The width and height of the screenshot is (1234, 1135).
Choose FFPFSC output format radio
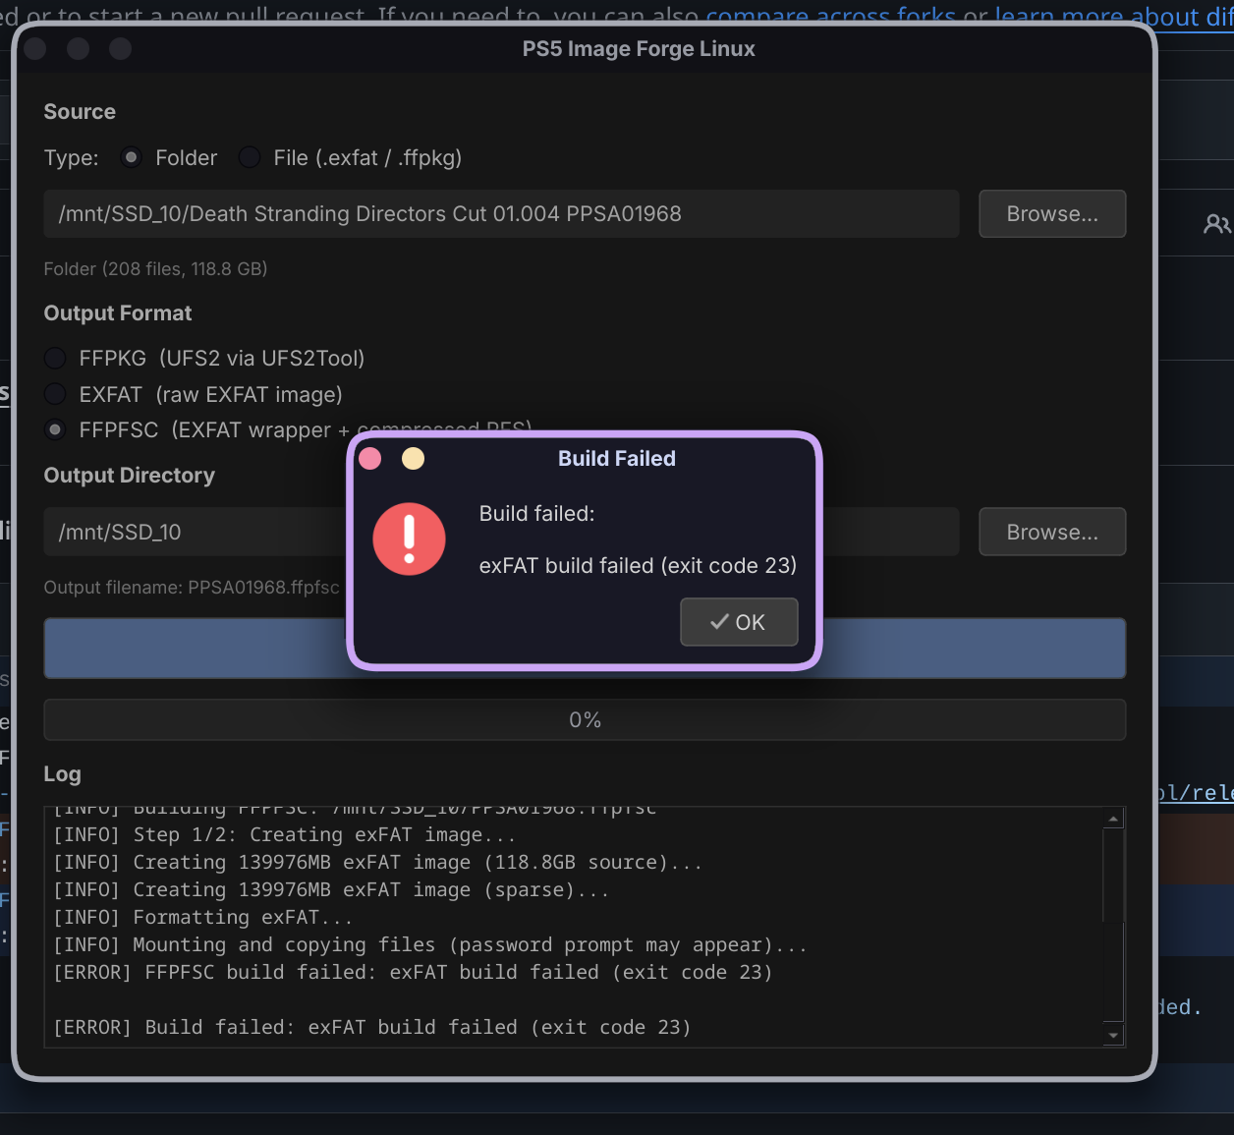click(55, 429)
